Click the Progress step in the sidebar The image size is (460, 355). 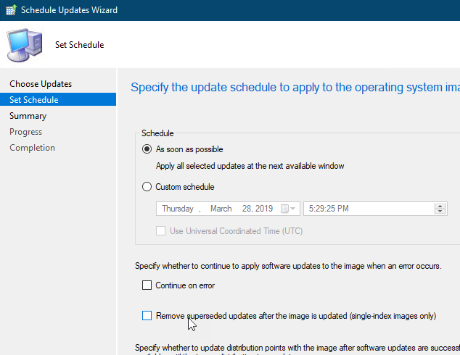pyautogui.click(x=25, y=132)
